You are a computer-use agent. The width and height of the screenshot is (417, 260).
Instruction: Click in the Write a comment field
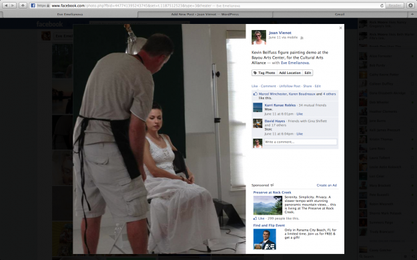coord(300,142)
